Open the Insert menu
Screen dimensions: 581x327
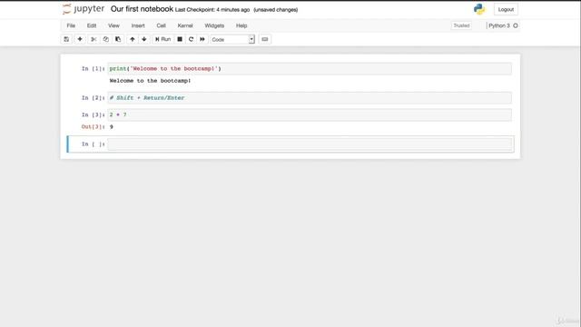[x=138, y=25]
